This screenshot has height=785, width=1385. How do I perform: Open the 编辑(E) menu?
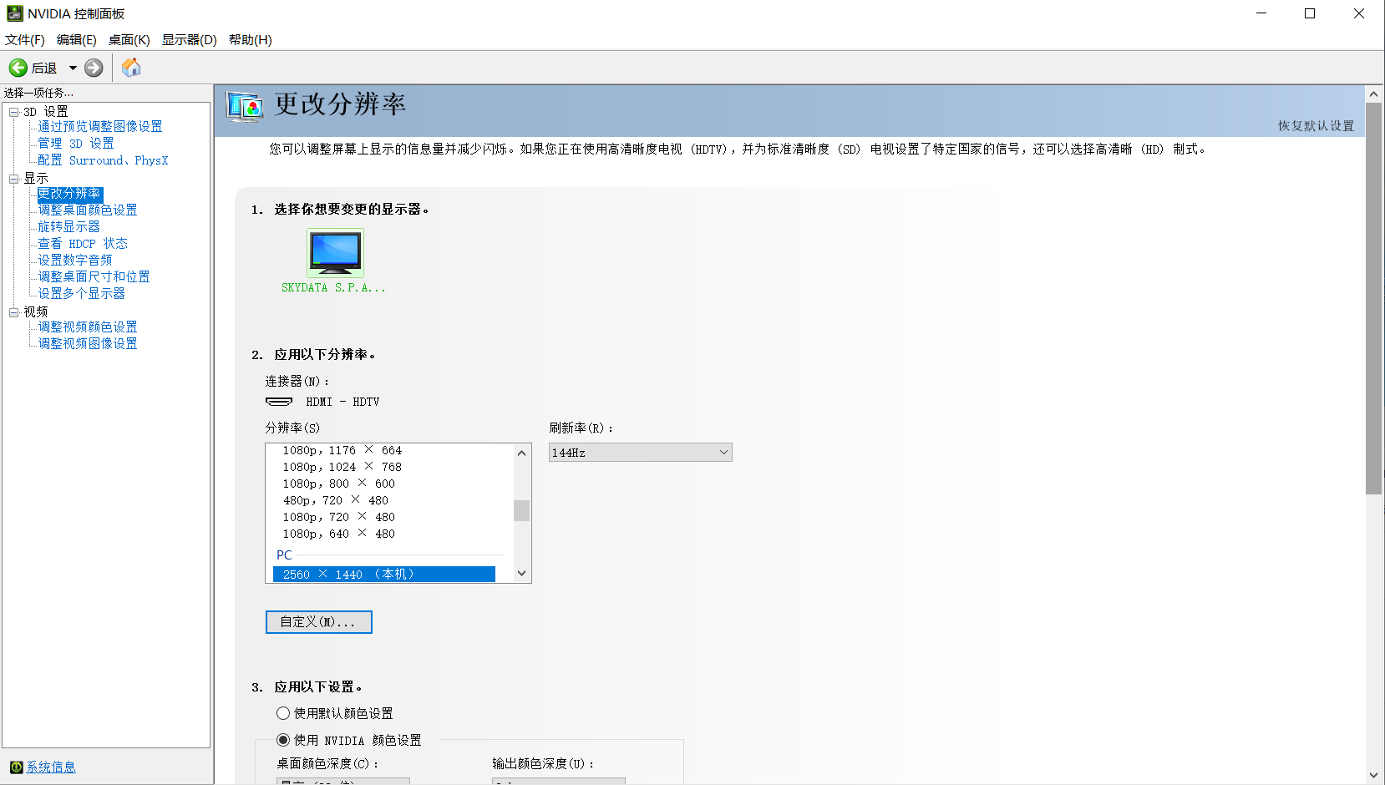point(77,39)
